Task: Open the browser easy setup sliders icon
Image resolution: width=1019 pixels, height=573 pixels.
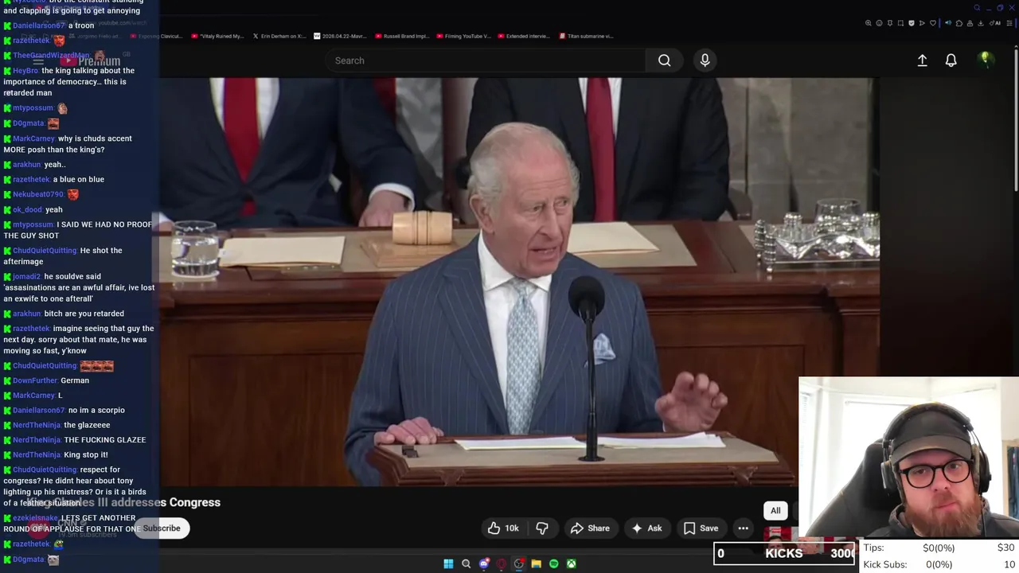Action: (x=1009, y=23)
